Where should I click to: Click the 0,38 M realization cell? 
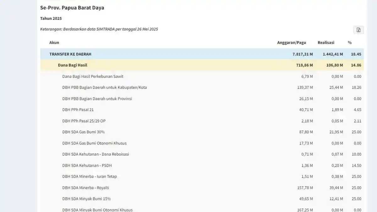tap(337, 177)
